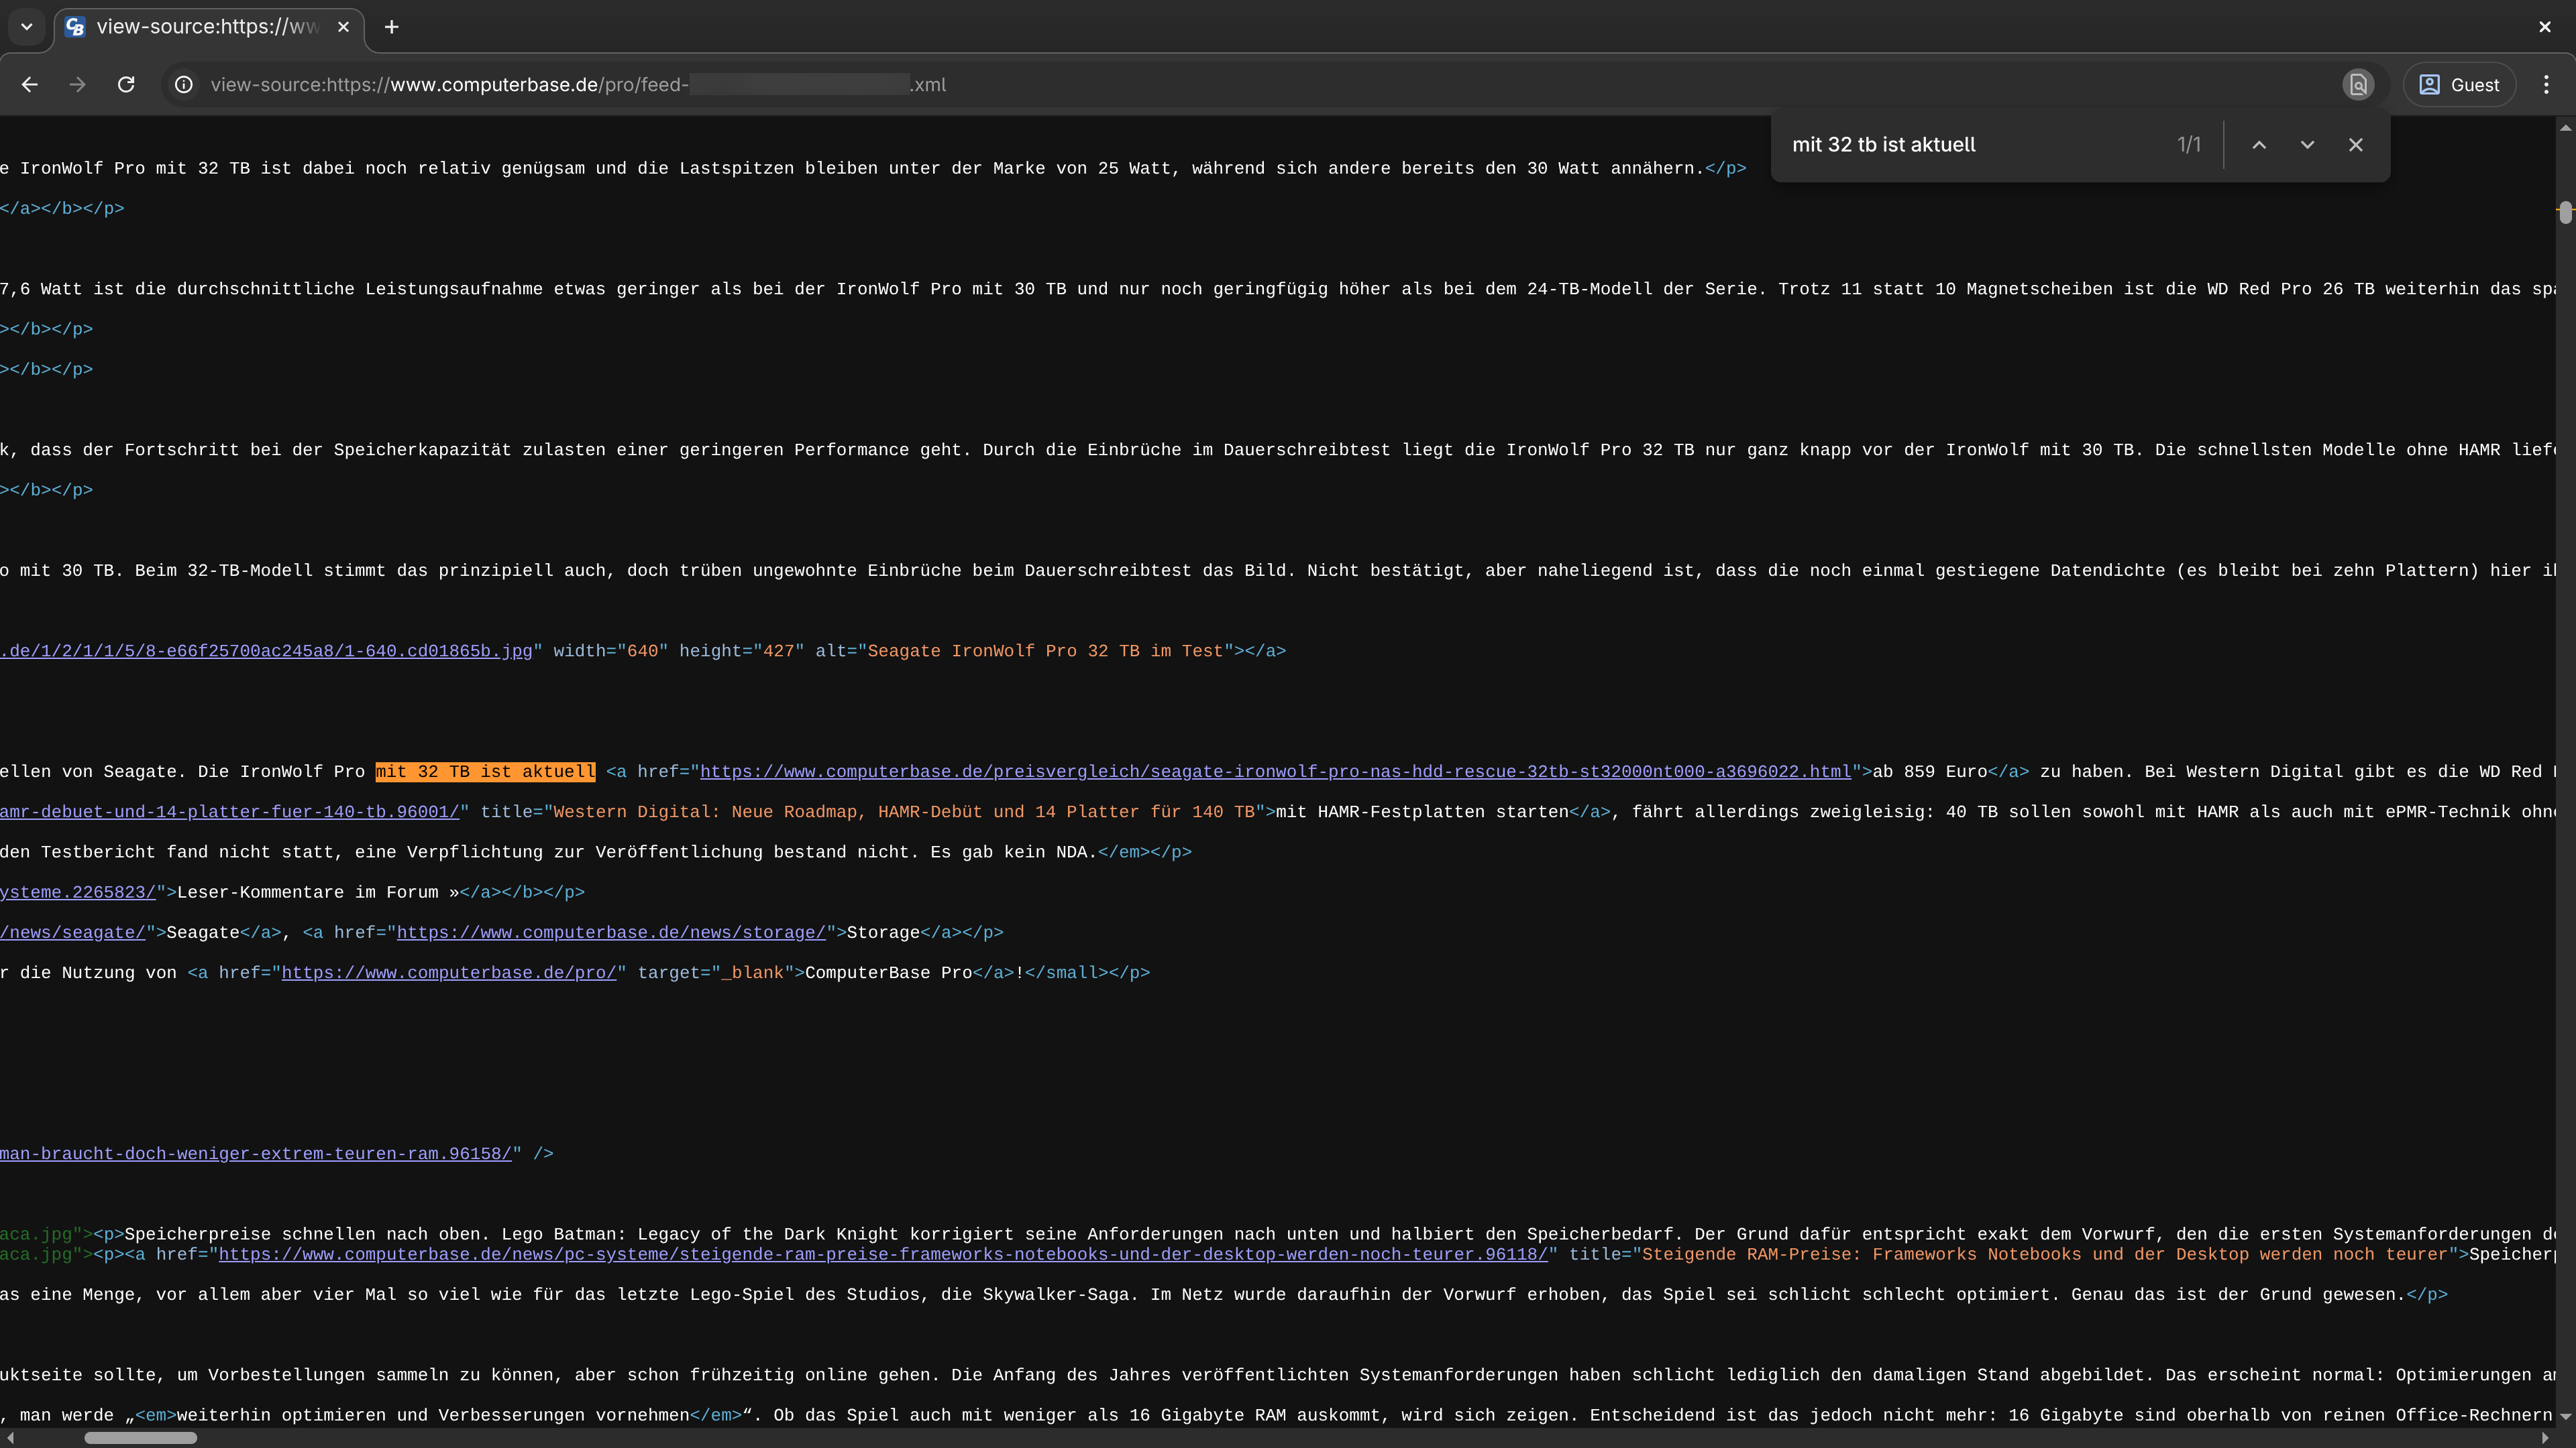Click the browser back arrow
2576x1448 pixels.
coord(30,85)
